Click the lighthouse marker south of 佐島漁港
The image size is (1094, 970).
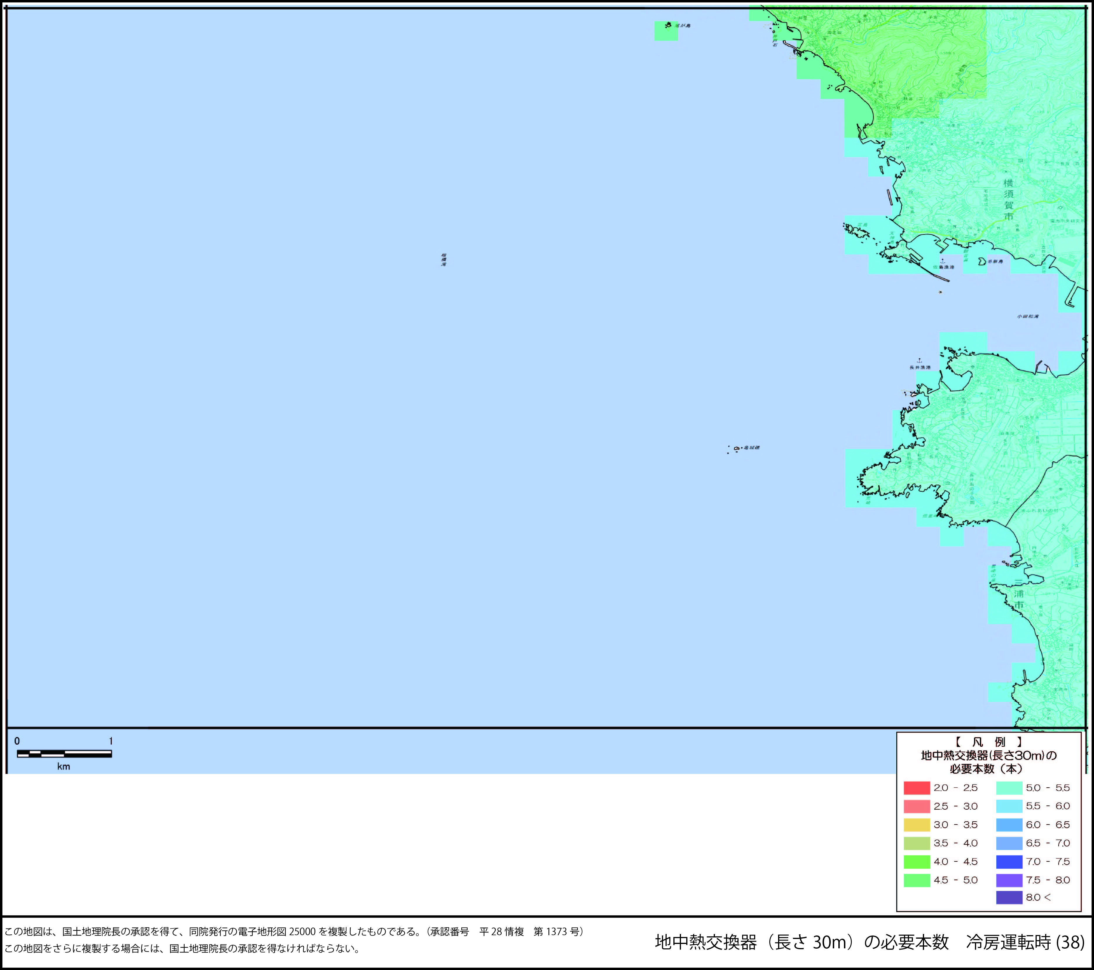[x=940, y=292]
